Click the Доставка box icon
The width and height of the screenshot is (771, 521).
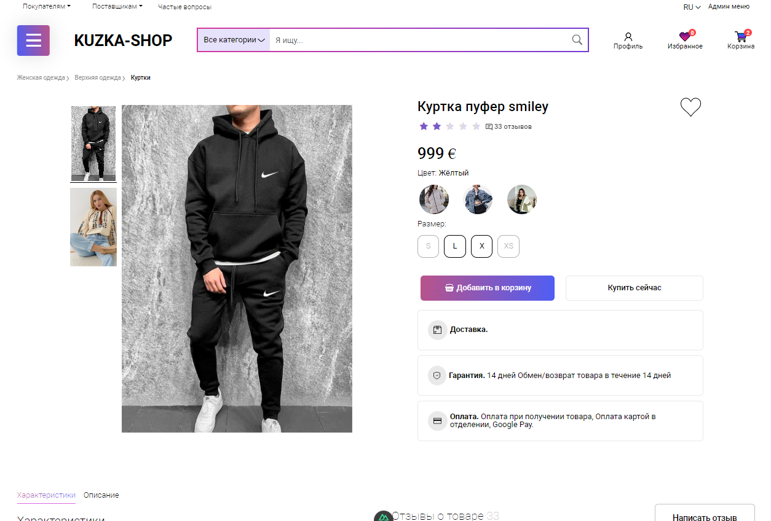point(437,330)
